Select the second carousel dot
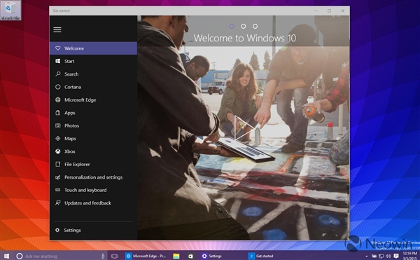The height and width of the screenshot is (260, 420). [243, 26]
